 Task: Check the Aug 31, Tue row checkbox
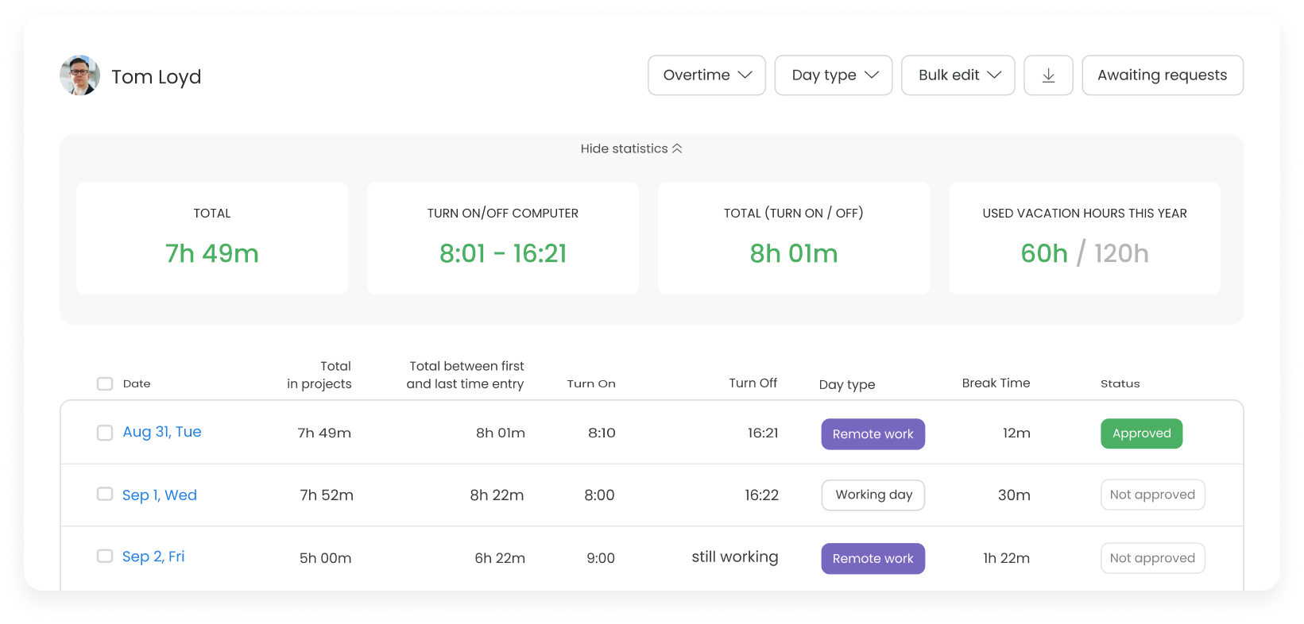pos(105,433)
